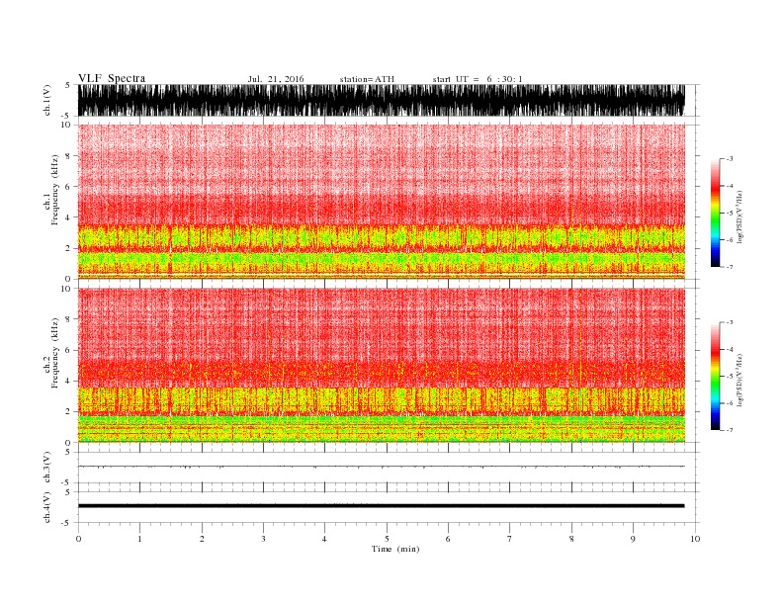
Task: Click time-axis tick label "3"
Action: tap(263, 539)
